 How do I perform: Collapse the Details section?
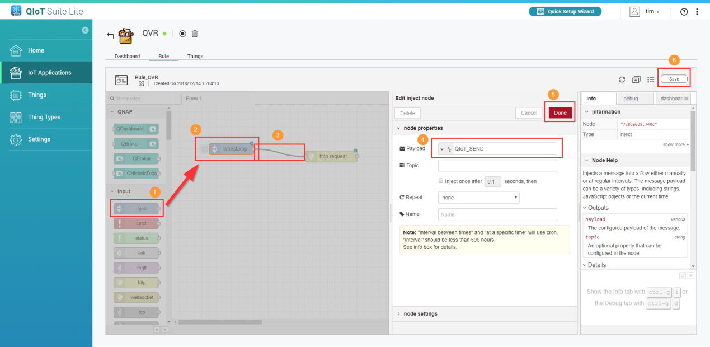coord(594,265)
